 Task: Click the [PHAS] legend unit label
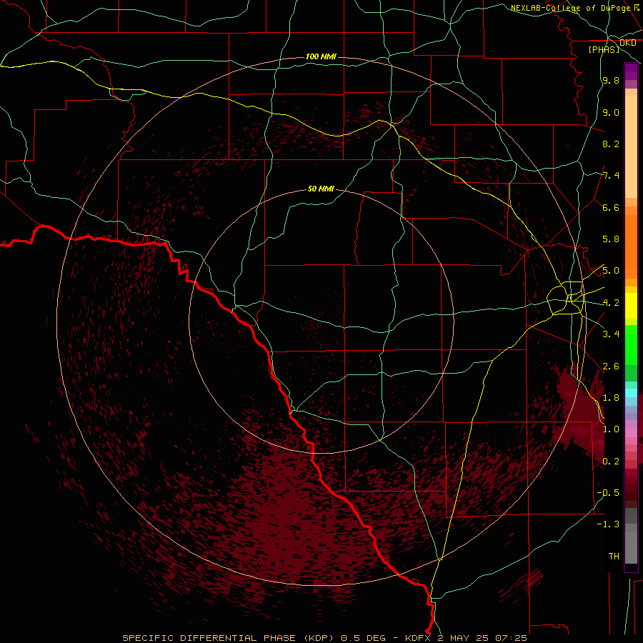(604, 49)
